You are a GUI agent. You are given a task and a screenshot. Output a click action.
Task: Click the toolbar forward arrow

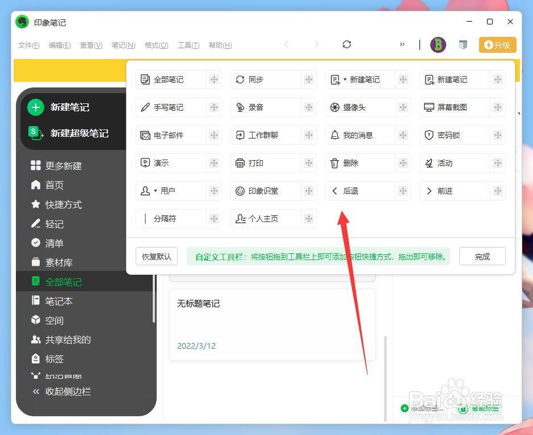317,44
